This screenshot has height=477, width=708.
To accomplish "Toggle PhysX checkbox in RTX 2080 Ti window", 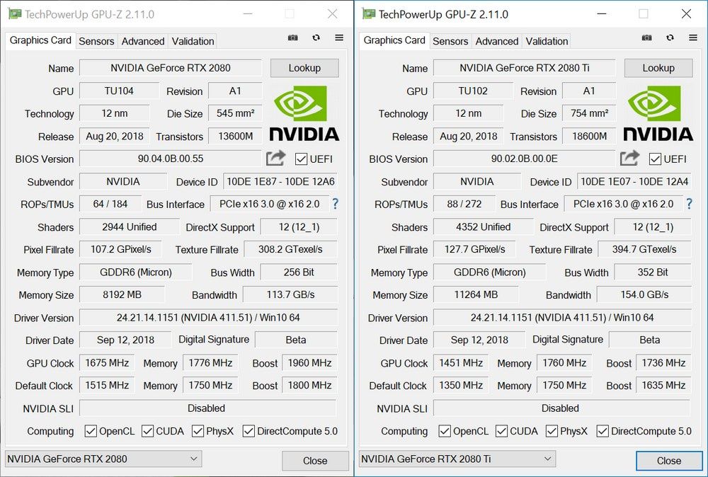I will point(552,431).
